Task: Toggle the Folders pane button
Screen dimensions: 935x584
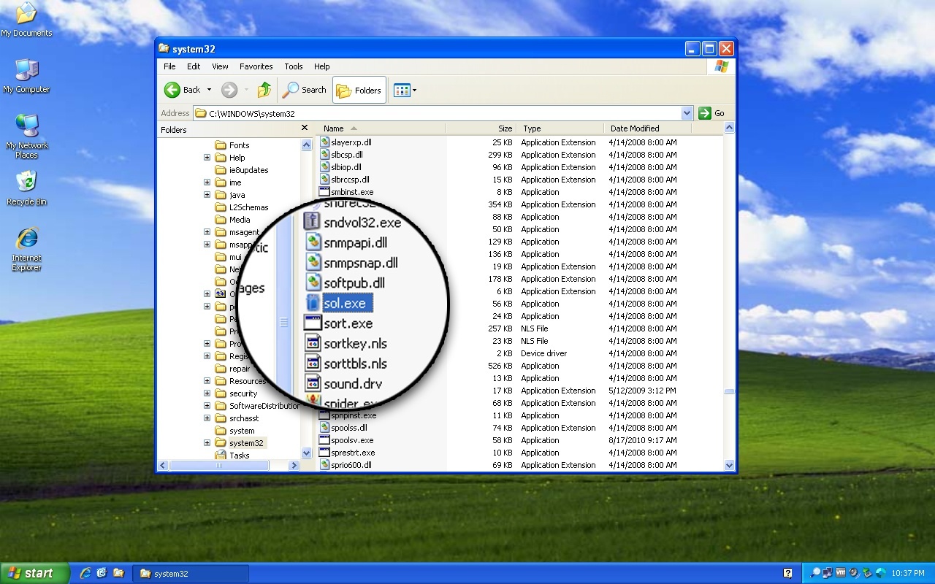Action: pyautogui.click(x=359, y=90)
